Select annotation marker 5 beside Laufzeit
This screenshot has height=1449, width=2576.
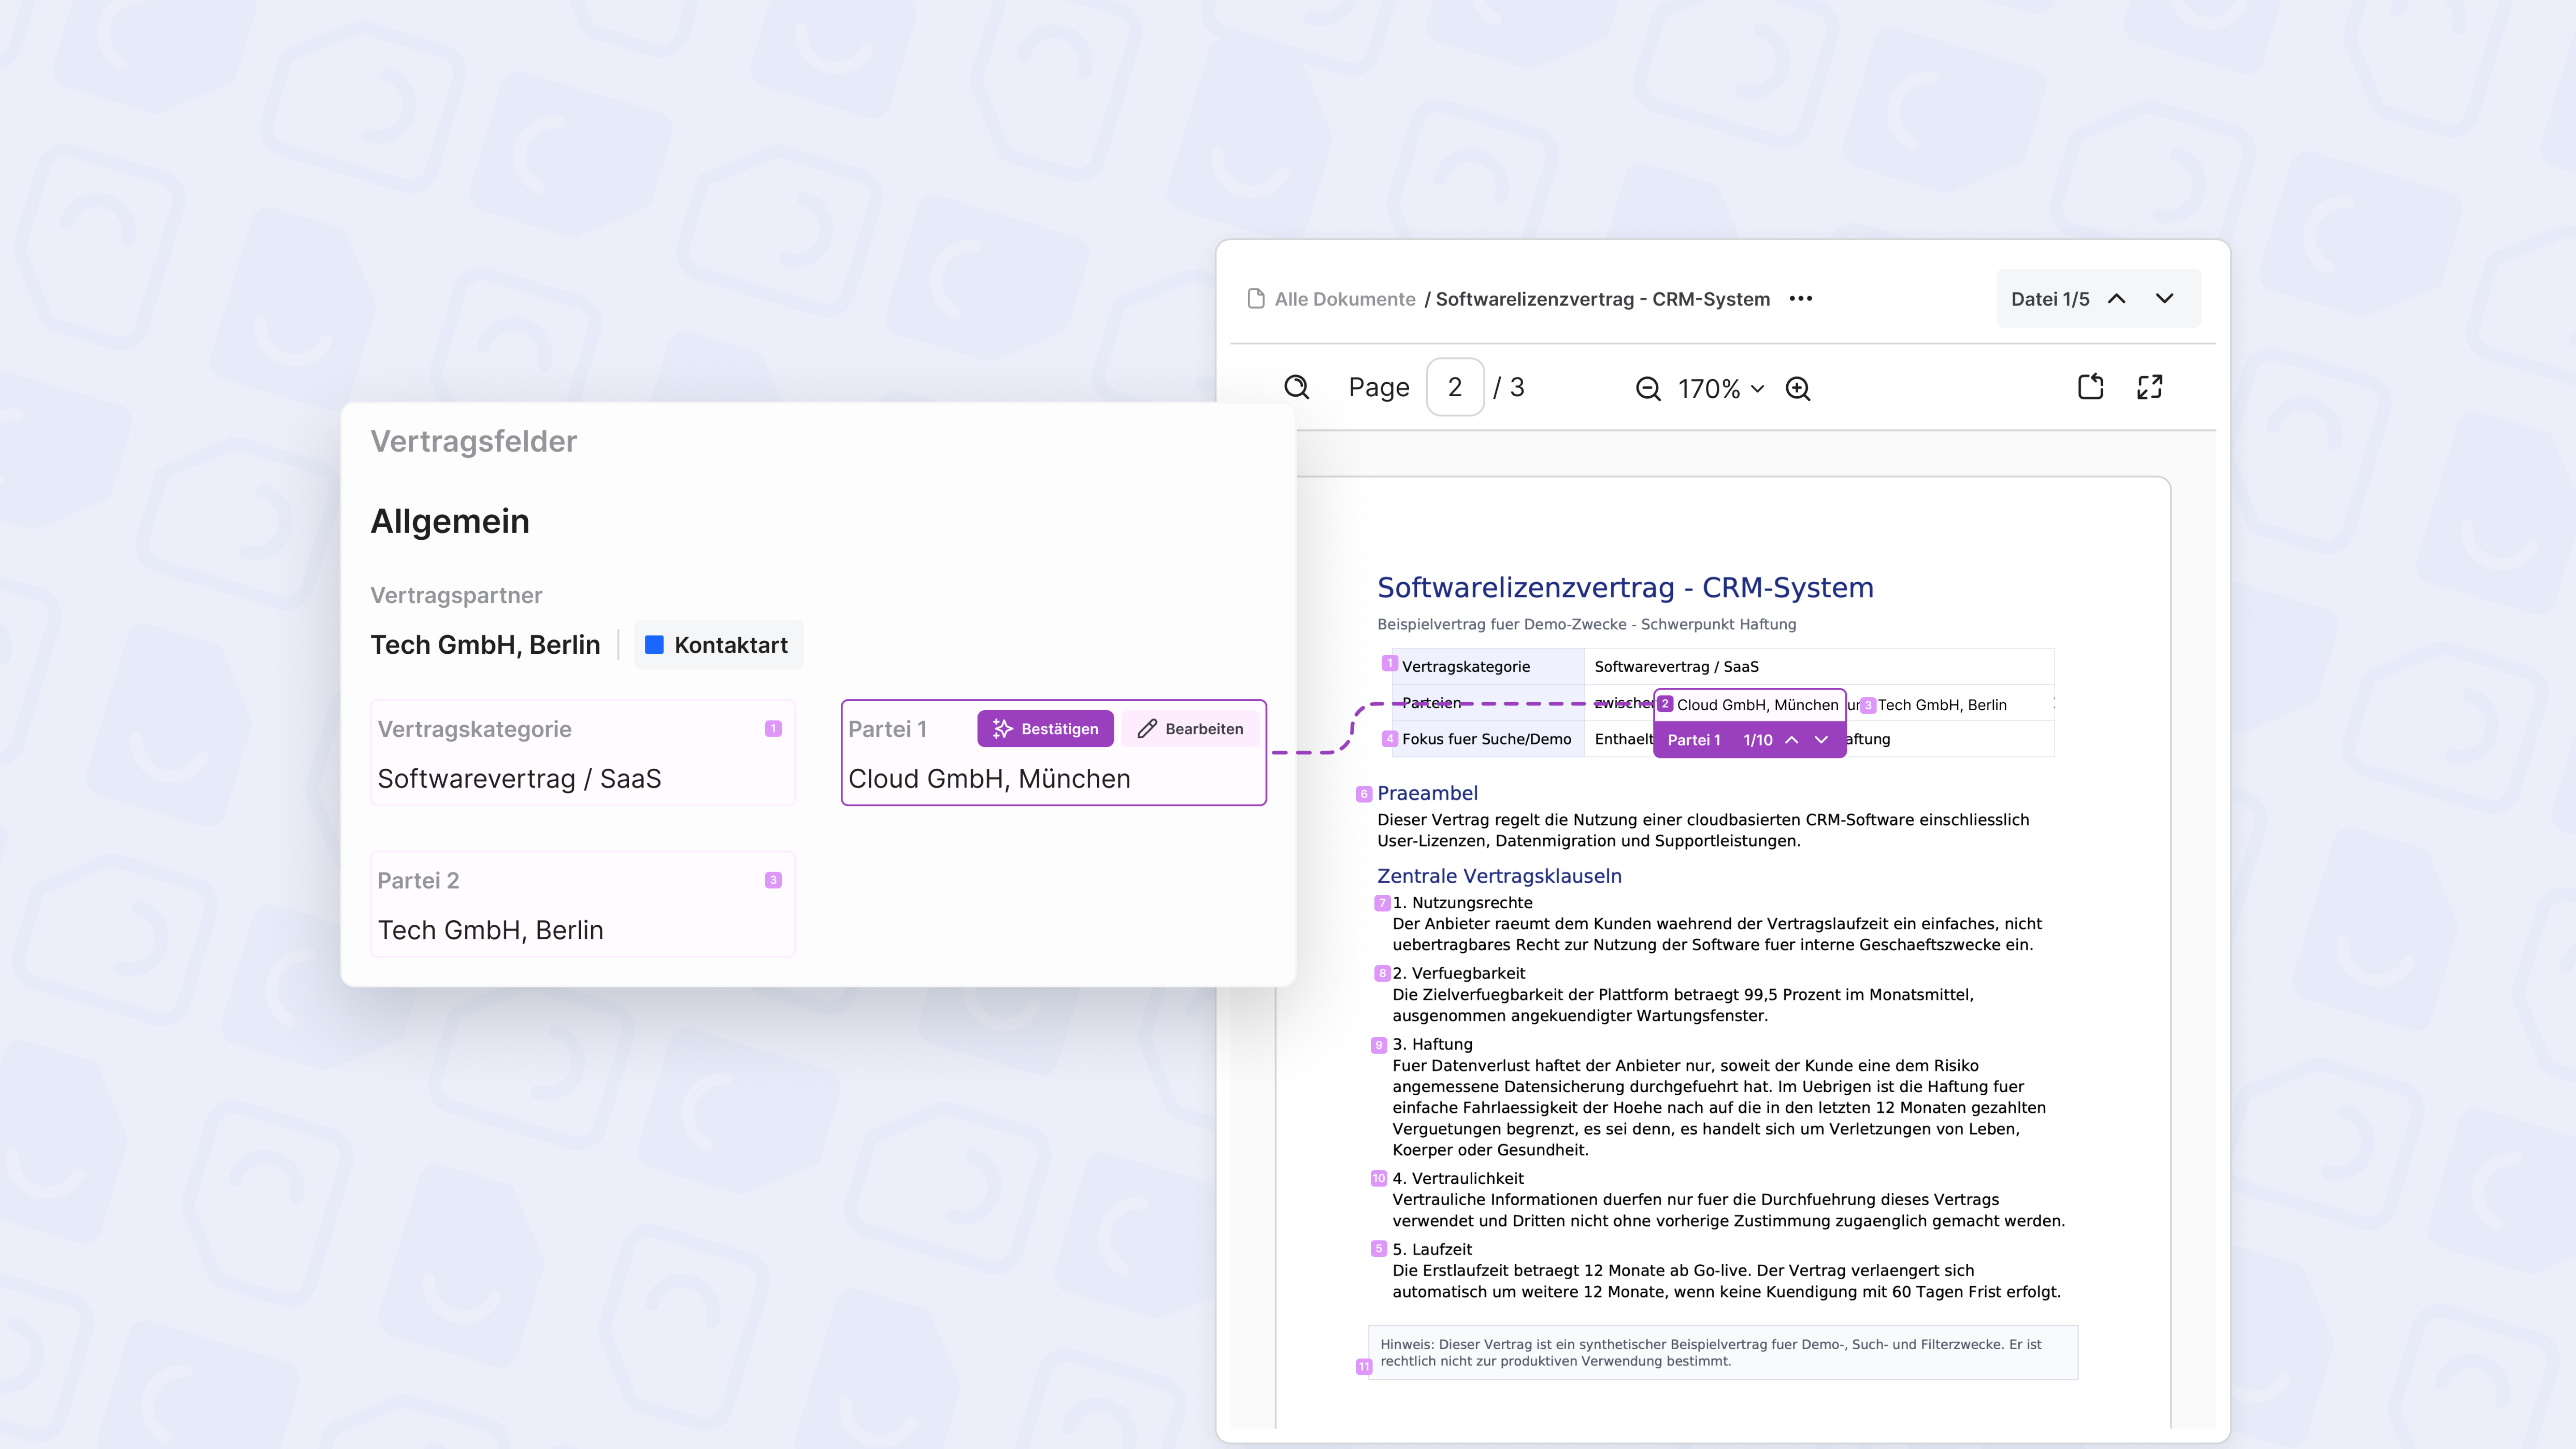[1379, 1249]
